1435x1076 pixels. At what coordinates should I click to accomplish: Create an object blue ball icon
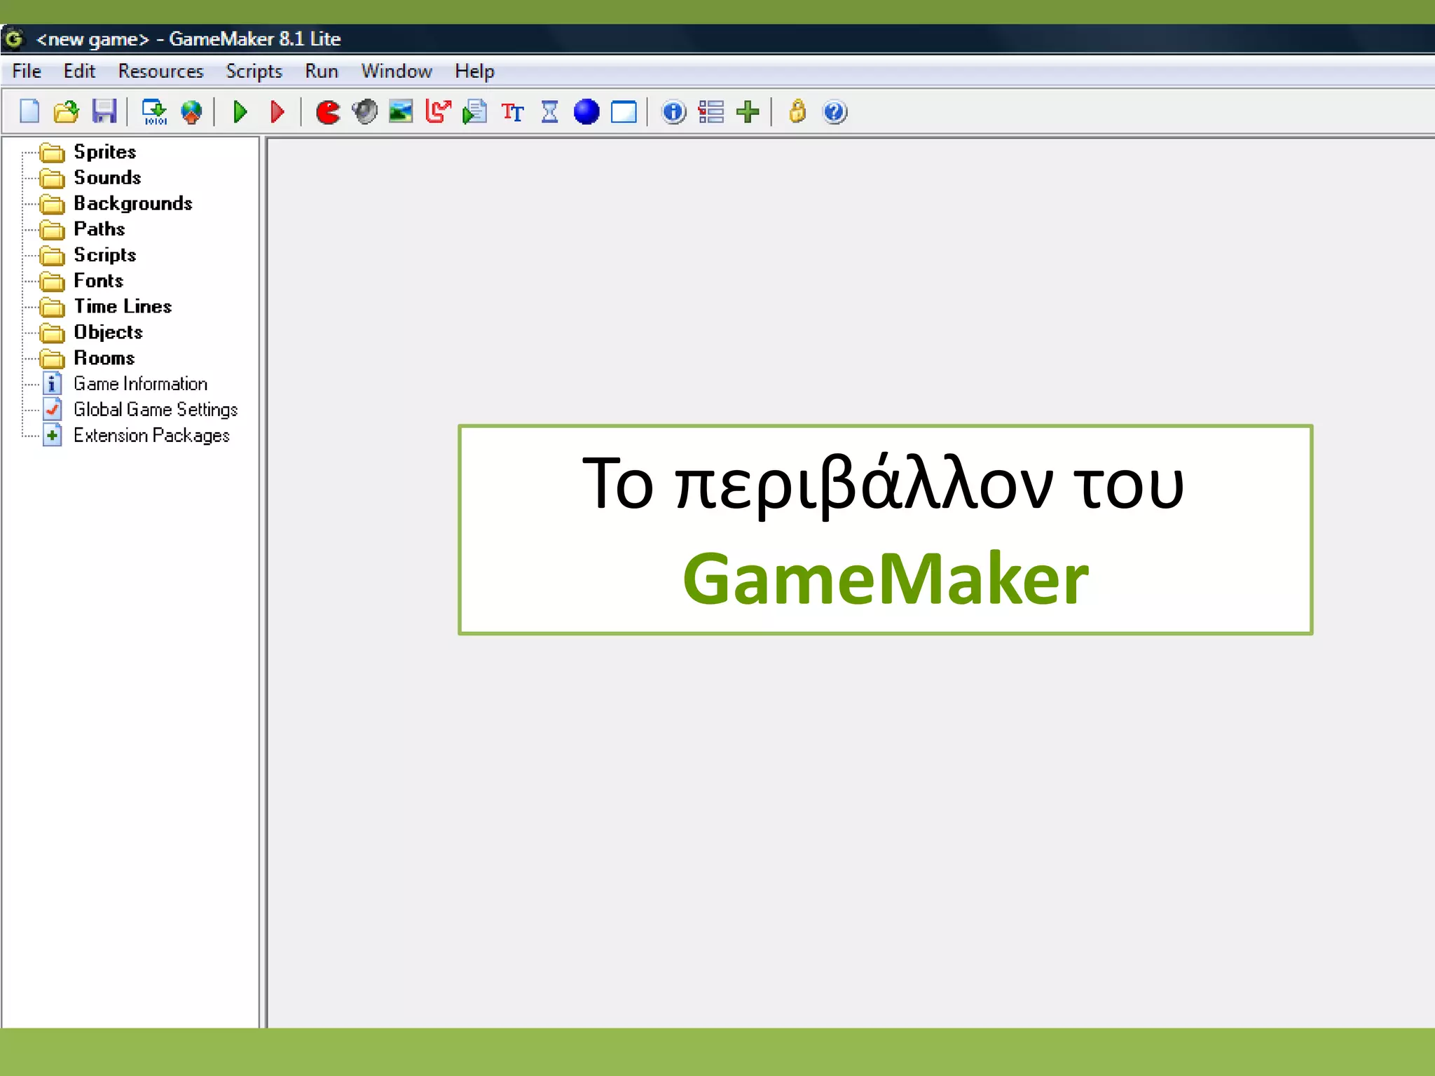point(586,111)
